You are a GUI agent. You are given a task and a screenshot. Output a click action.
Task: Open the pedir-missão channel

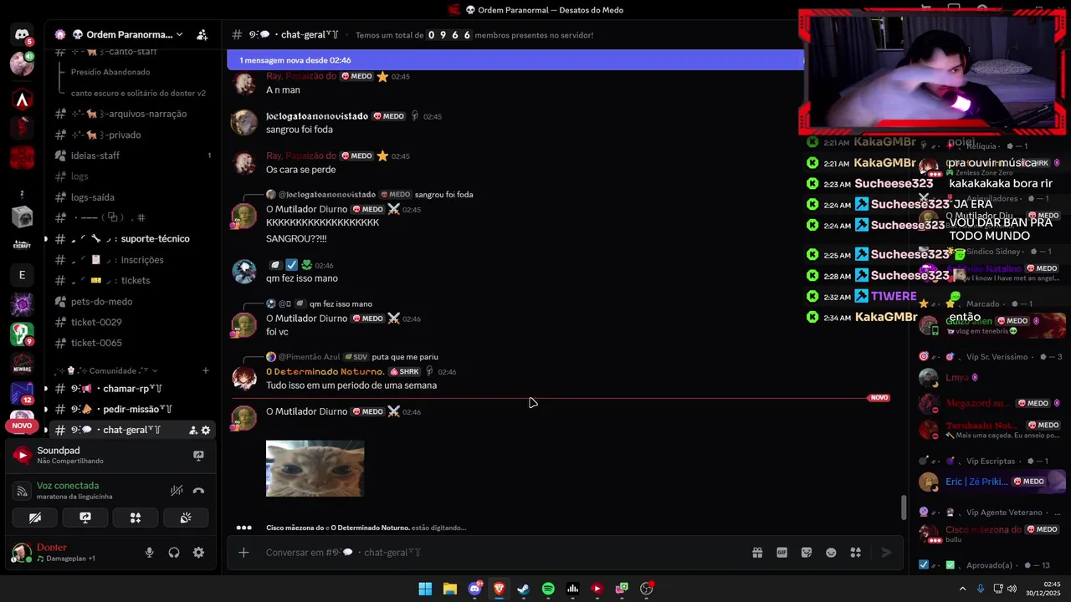131,409
